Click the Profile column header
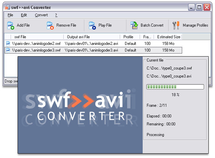The width and height of the screenshot is (215, 158). coord(128,37)
